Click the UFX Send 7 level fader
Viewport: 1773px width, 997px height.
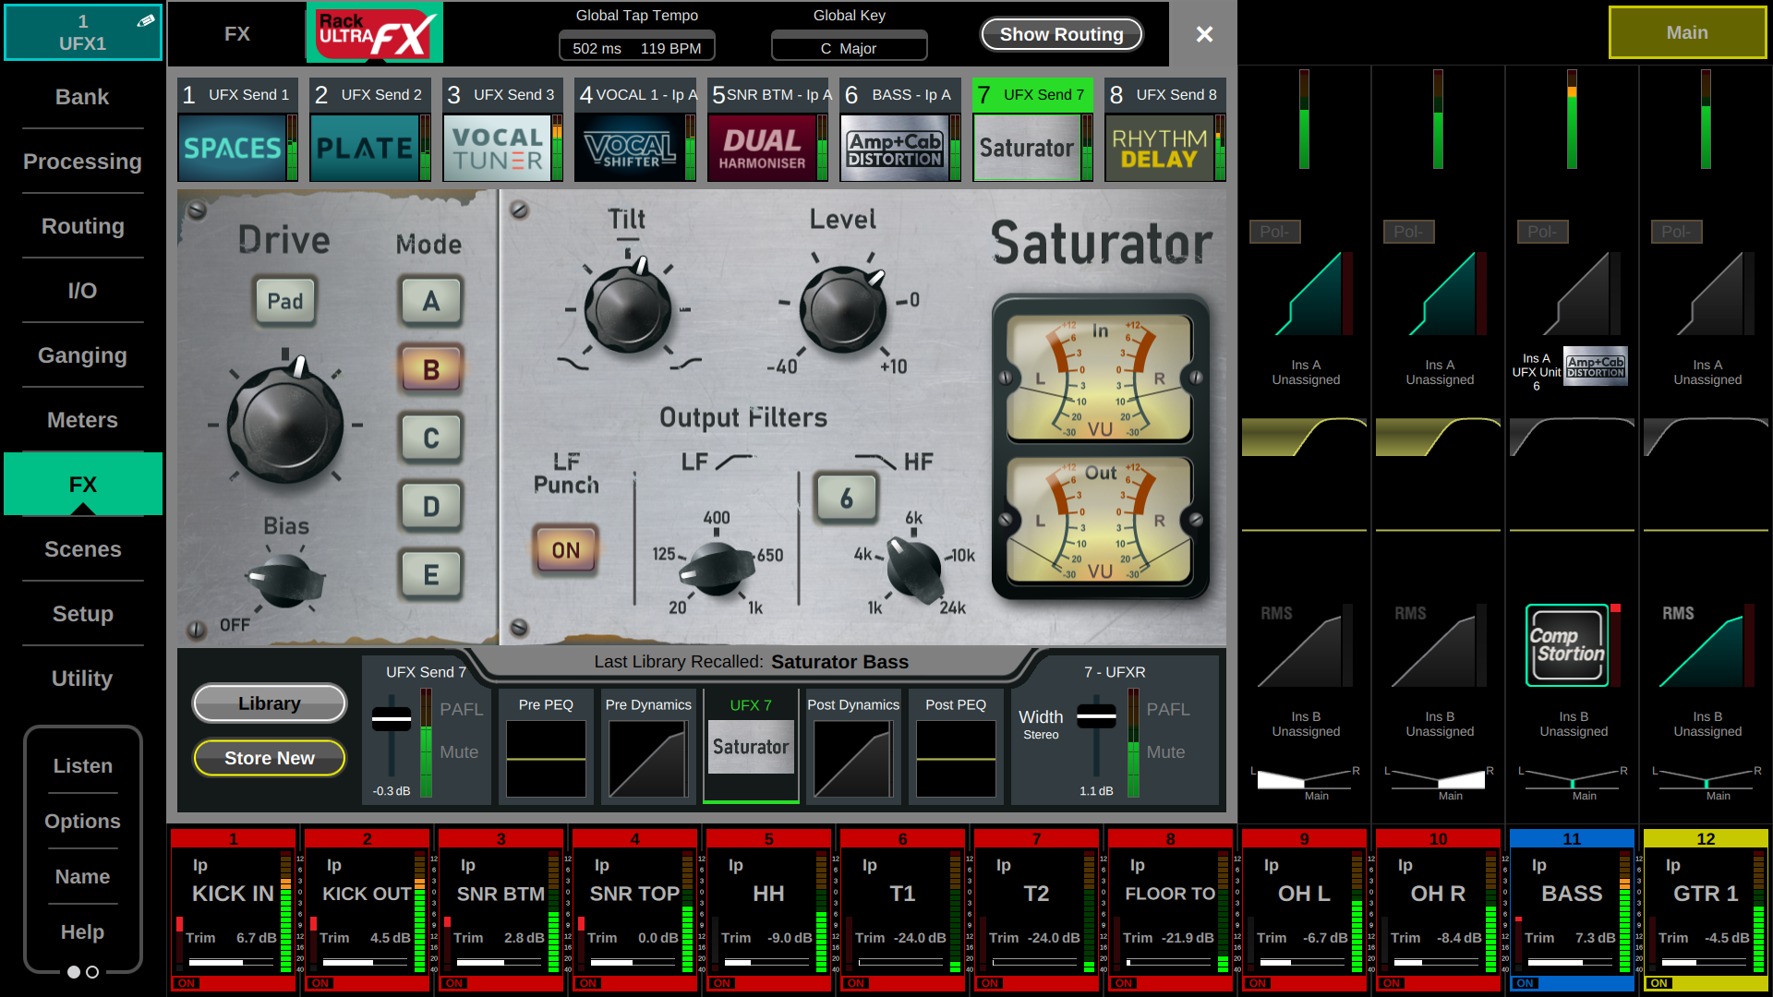(392, 720)
